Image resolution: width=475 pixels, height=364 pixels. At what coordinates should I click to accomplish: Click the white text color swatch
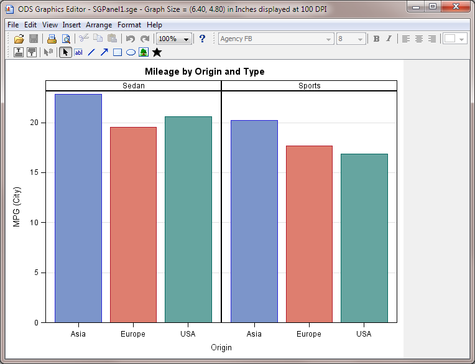click(450, 39)
